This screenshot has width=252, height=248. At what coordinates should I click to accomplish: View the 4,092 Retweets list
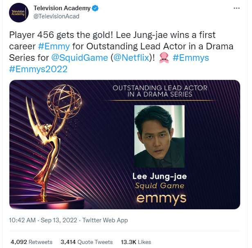[31, 242]
